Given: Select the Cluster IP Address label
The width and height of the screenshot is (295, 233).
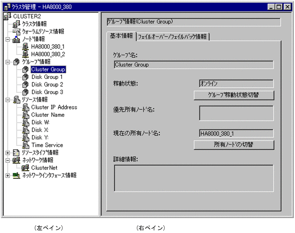Looking at the screenshot, I should click(x=54, y=107).
